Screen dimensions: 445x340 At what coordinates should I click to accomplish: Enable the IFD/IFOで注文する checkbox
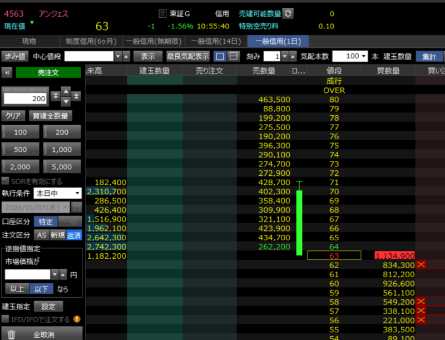(x=6, y=319)
